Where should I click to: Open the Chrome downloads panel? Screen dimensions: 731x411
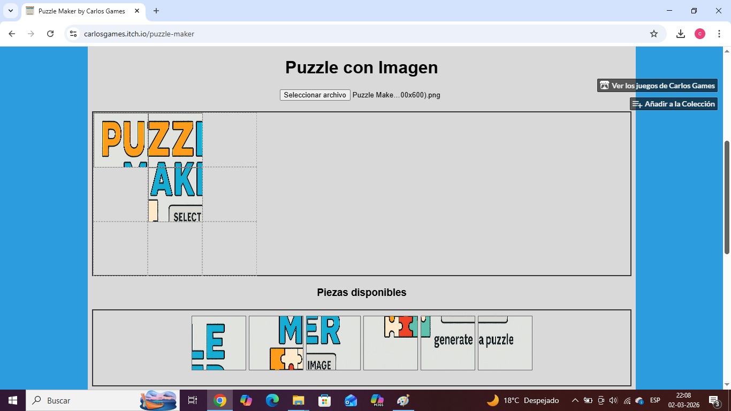[x=681, y=34]
